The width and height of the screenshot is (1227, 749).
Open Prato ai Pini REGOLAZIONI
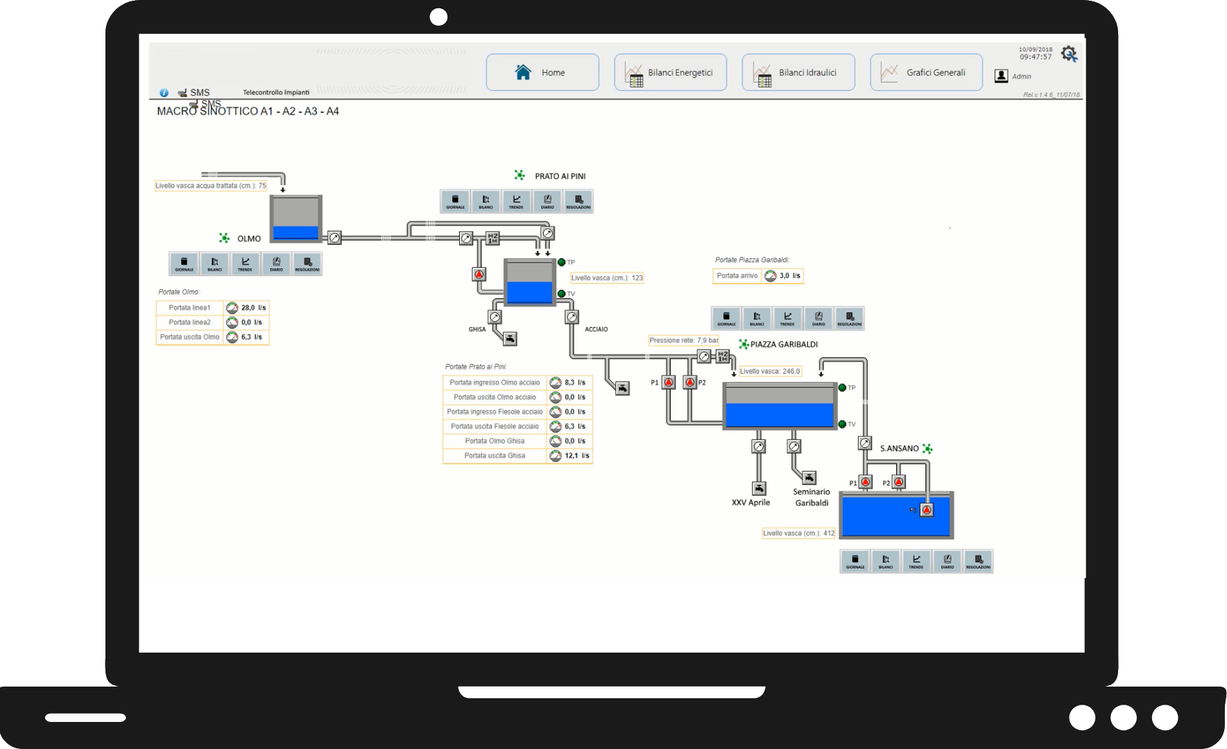tap(578, 201)
